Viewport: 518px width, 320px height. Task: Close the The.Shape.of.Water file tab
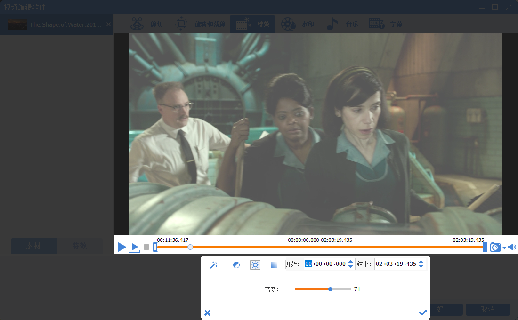tap(108, 24)
